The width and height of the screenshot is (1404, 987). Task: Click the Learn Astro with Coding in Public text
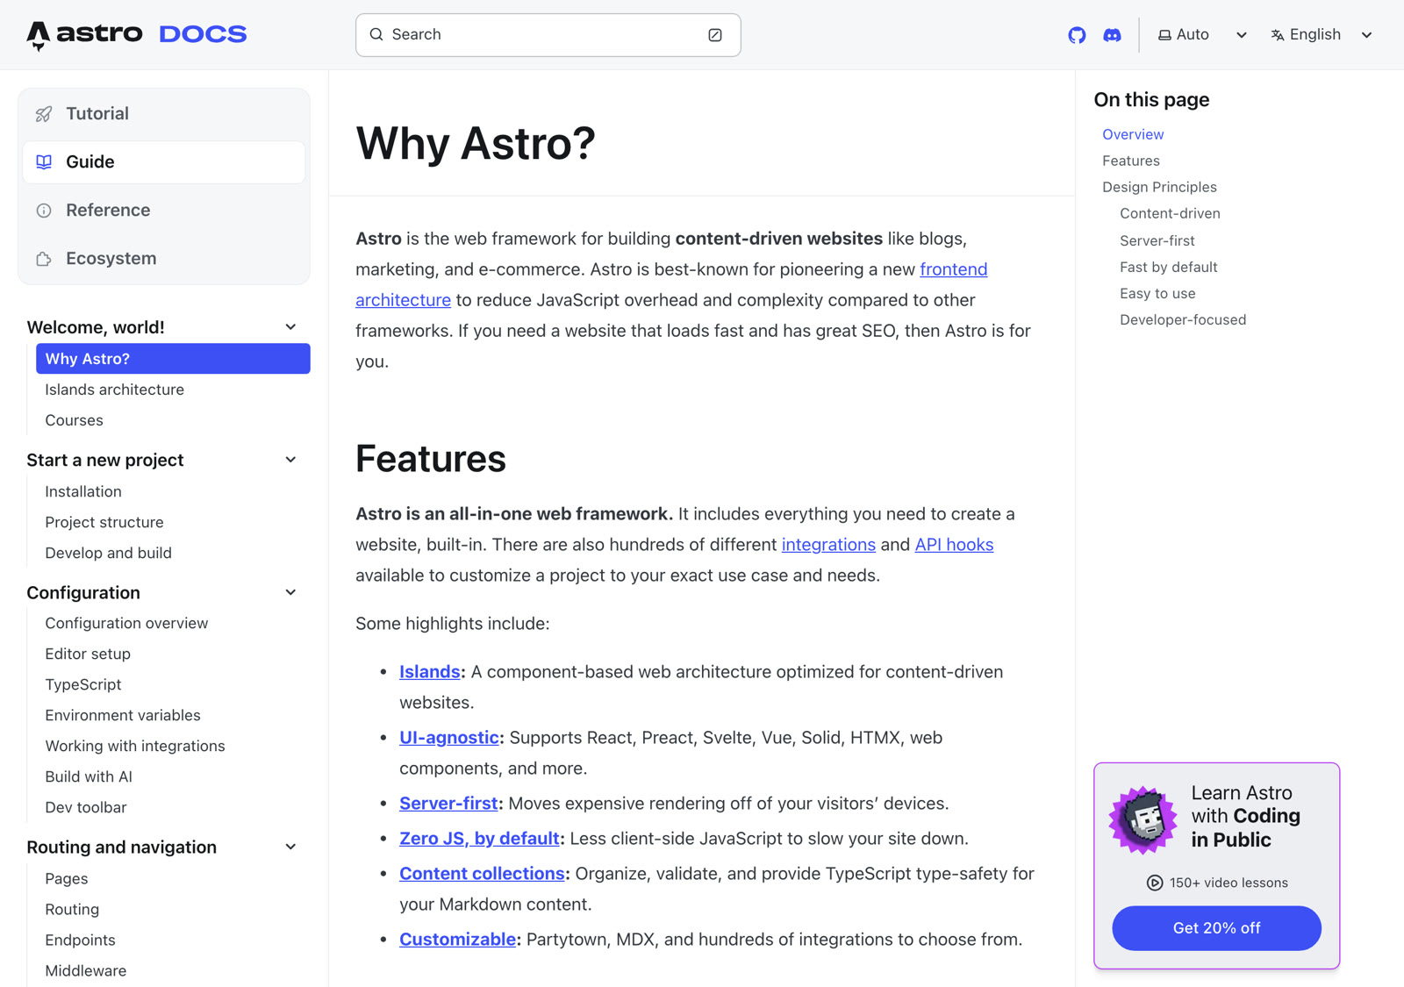click(1245, 817)
